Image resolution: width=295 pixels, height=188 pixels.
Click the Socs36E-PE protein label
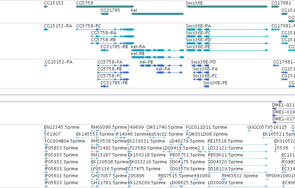pyautogui.click(x=215, y=83)
